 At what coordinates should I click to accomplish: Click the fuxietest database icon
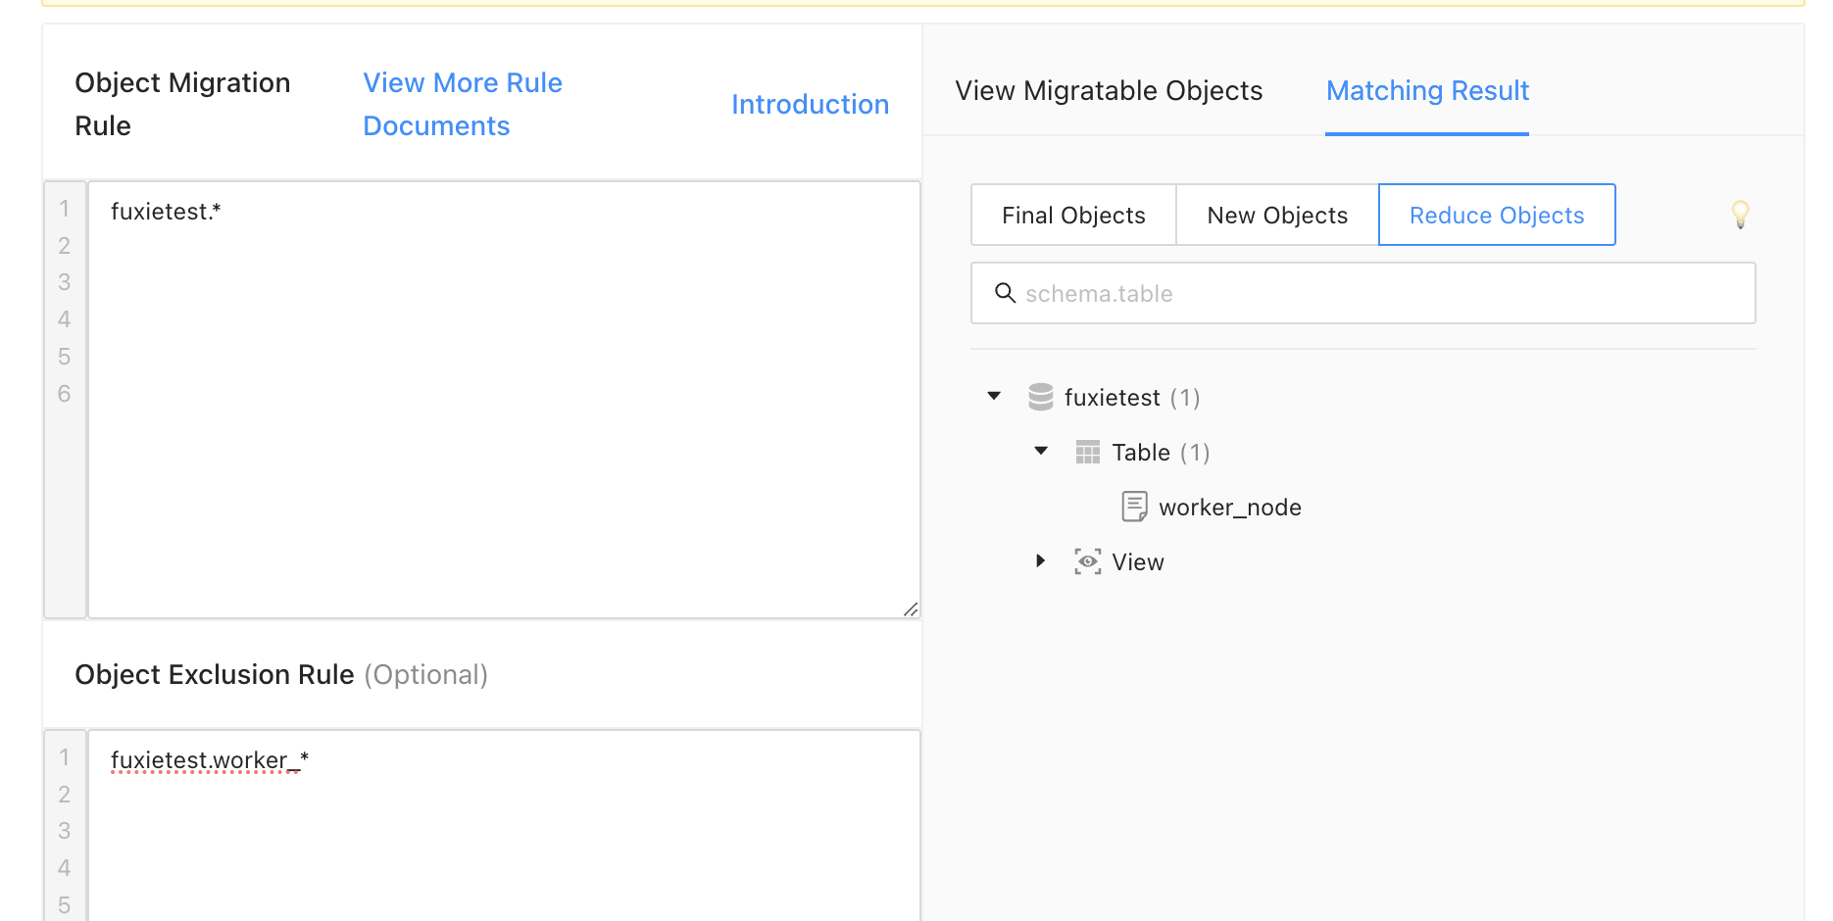[x=1040, y=397]
